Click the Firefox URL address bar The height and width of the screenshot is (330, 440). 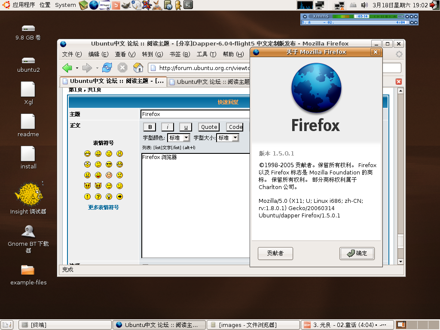coord(199,68)
